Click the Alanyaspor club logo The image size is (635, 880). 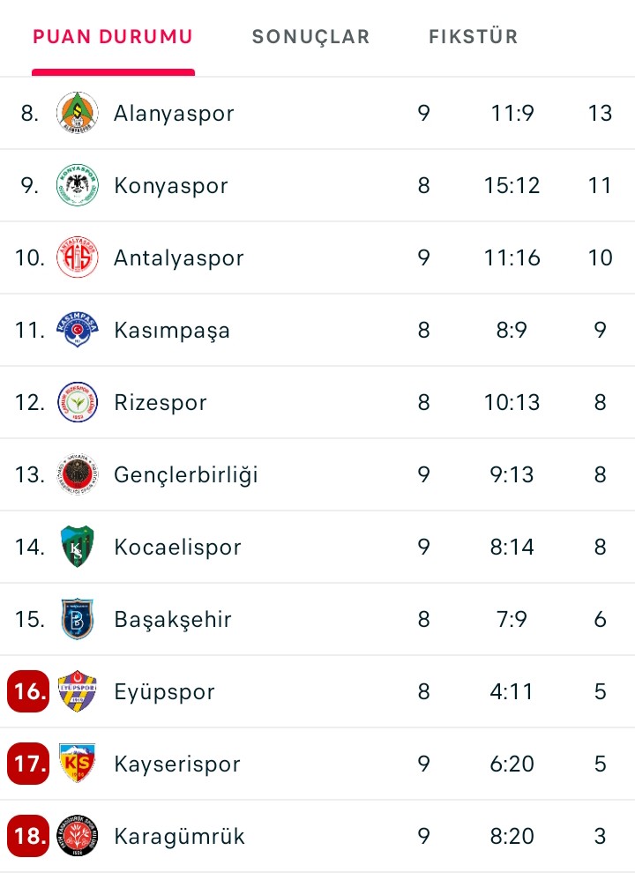[x=78, y=113]
